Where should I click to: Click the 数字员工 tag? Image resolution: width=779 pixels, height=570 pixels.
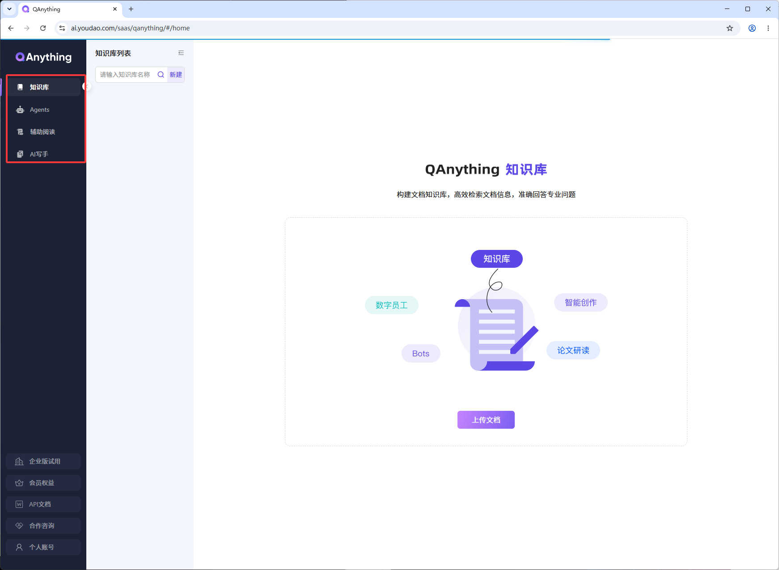(x=392, y=305)
